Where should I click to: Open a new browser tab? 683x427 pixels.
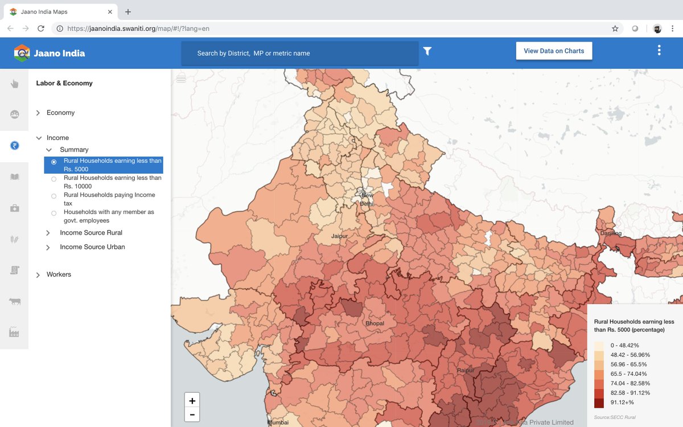[128, 11]
